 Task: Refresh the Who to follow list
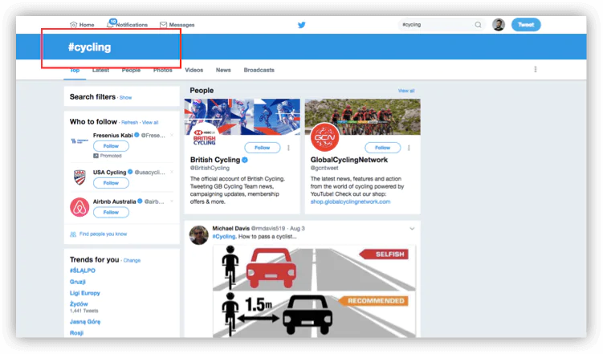129,123
